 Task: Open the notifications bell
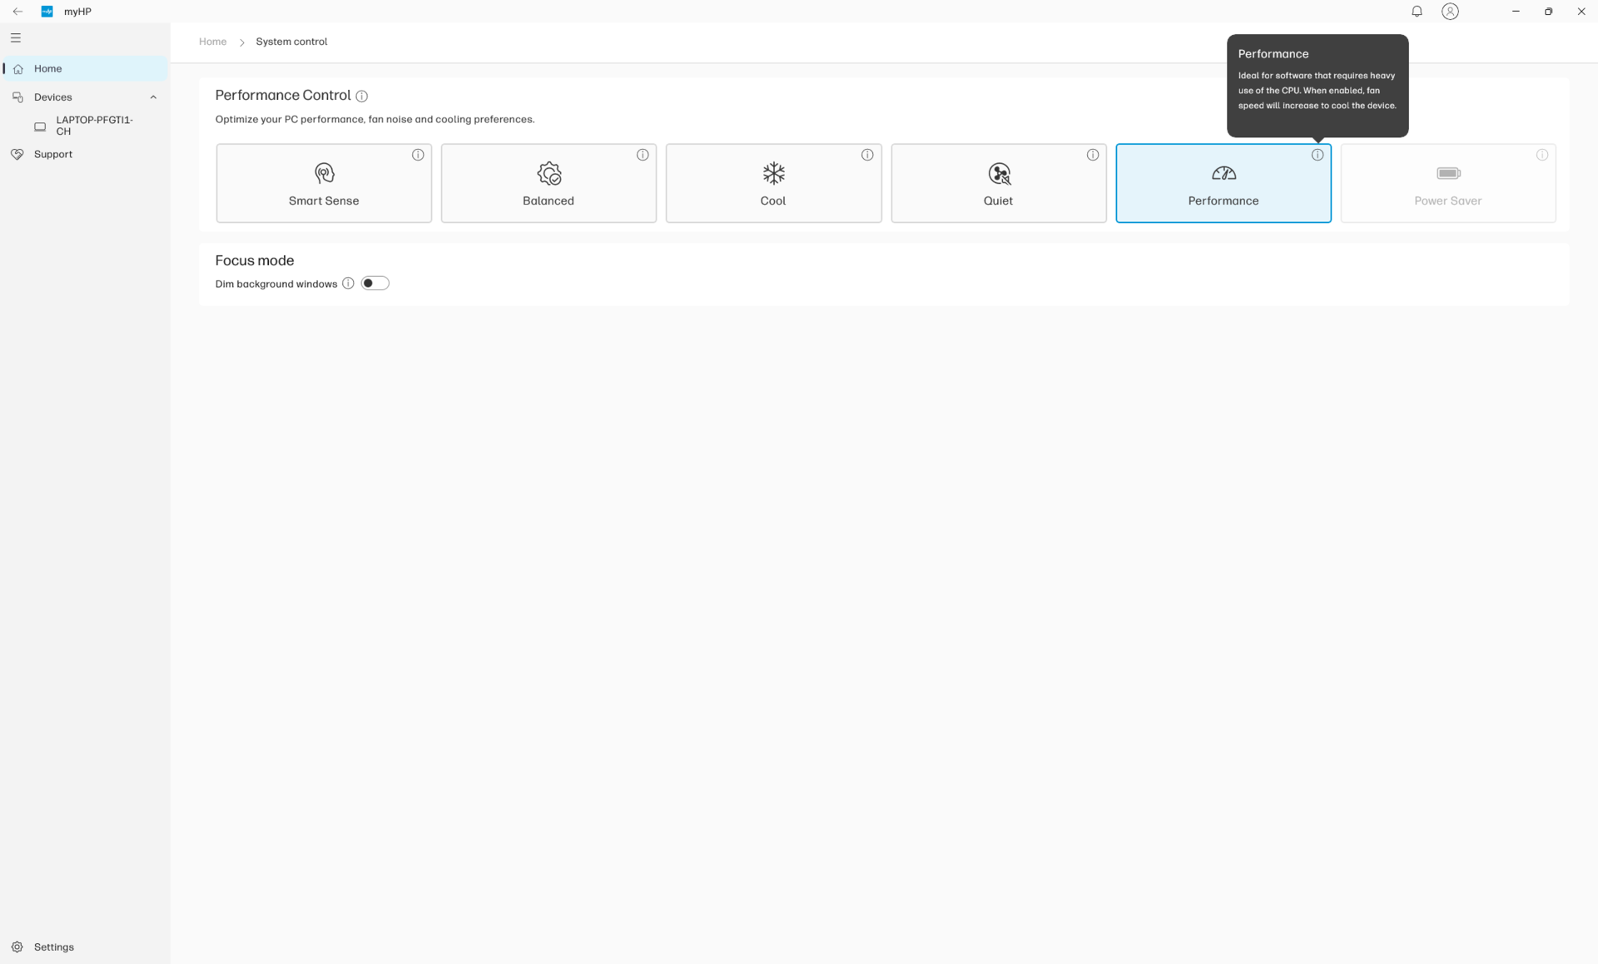[x=1417, y=12]
